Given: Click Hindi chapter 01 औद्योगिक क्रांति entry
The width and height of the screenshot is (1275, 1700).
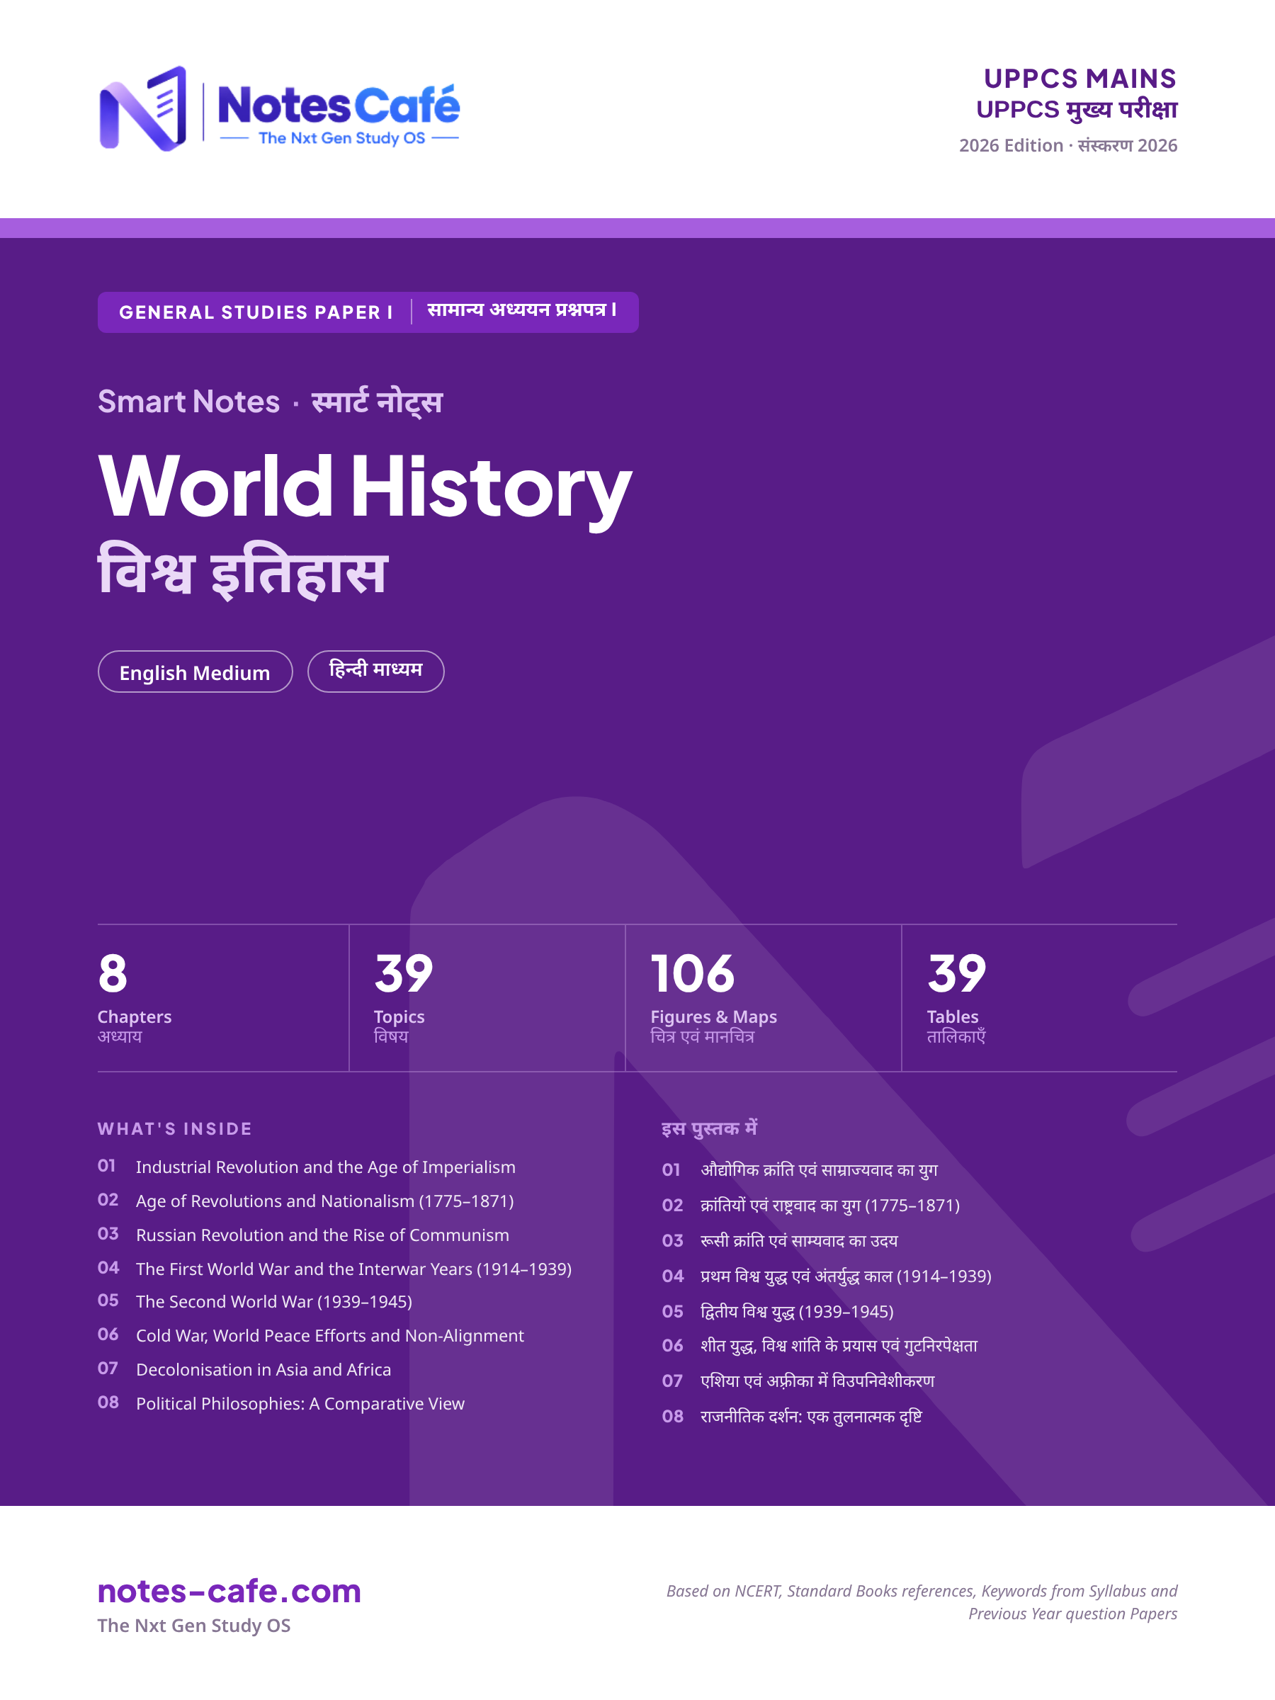Looking at the screenshot, I should 800,1169.
